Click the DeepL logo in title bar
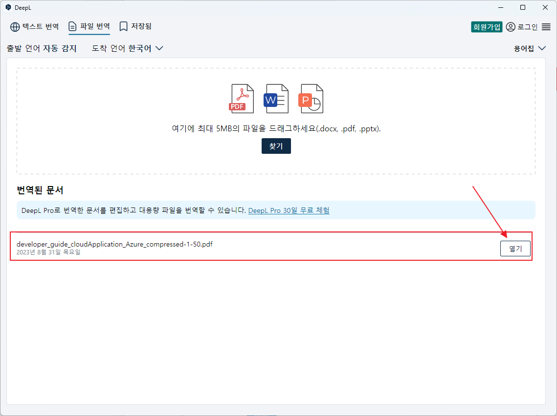This screenshot has height=416, width=557. point(8,7)
